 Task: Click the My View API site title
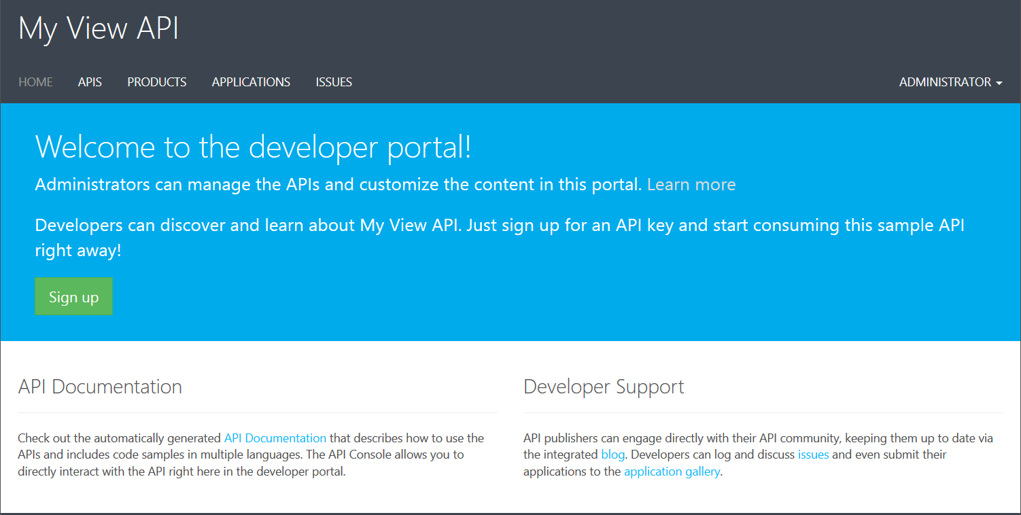coord(99,29)
